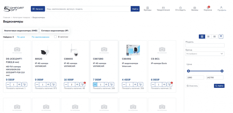The image size is (233, 113).
Task: Increase quantity for 8852G camera
Action: [x=48, y=84]
